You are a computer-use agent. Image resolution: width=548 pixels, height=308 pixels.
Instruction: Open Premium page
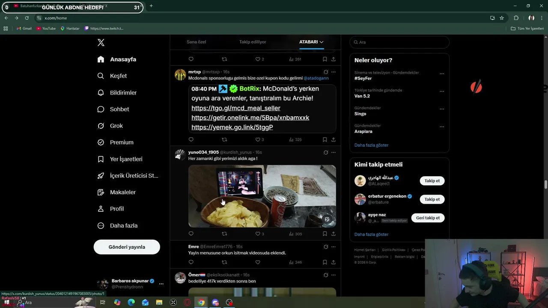115,142
